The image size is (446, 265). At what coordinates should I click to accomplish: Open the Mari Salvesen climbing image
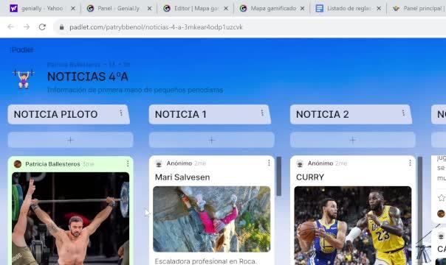coord(212,219)
